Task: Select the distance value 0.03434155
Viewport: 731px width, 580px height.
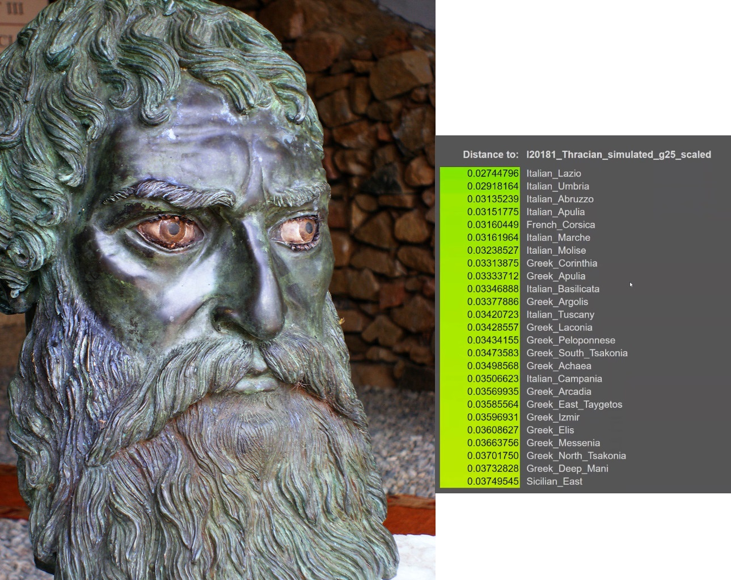Action: [x=493, y=340]
